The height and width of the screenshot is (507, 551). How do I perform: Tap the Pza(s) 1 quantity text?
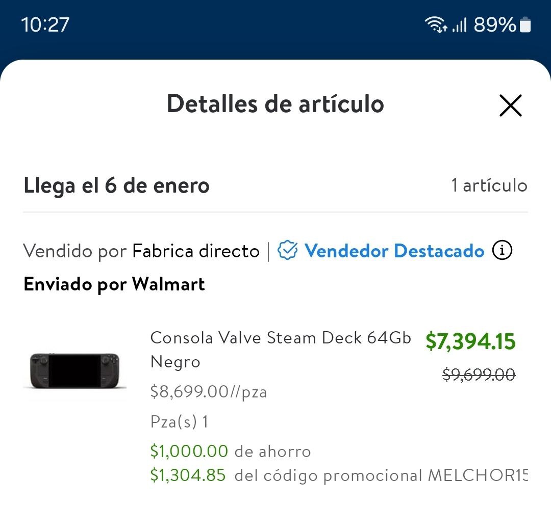(179, 422)
